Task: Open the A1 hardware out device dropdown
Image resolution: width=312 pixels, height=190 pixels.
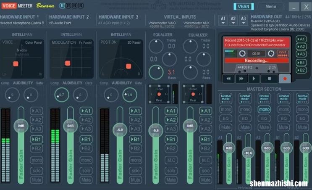Action: pos(223,20)
